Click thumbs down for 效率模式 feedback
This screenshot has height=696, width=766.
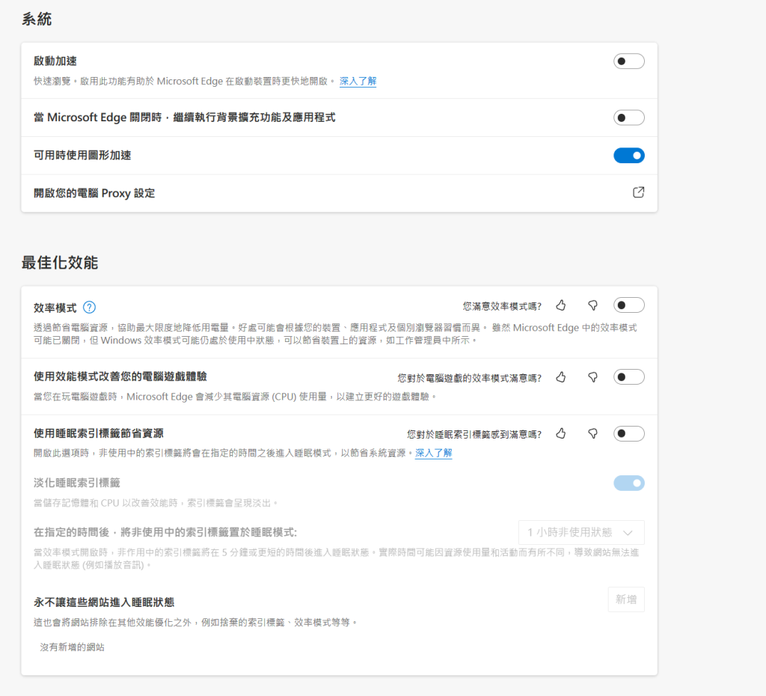coord(592,305)
